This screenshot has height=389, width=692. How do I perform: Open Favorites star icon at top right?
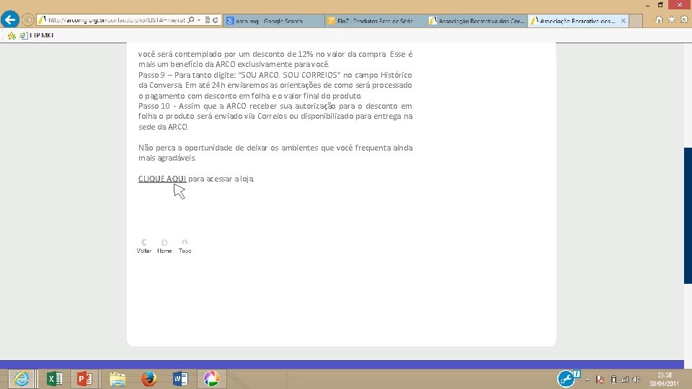tap(671, 19)
